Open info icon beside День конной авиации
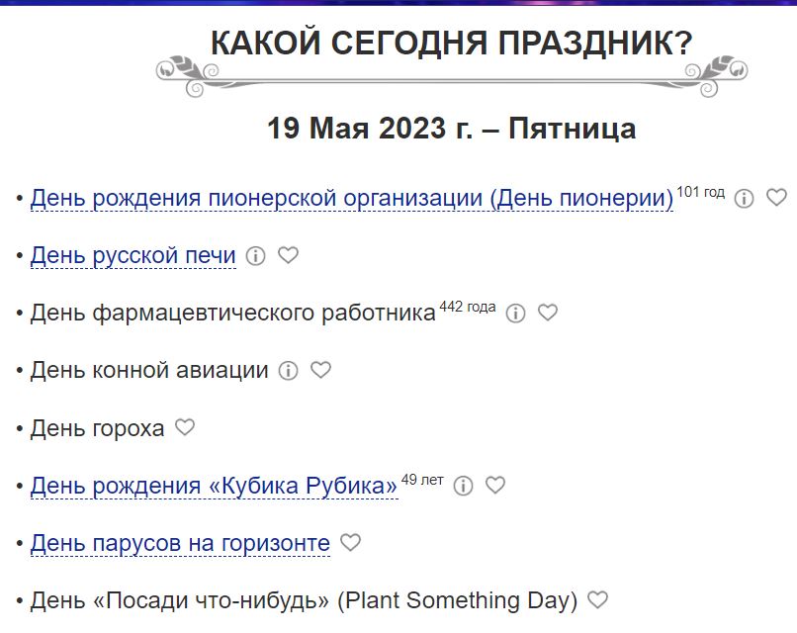Viewport: 797px width, 633px height. pos(288,371)
